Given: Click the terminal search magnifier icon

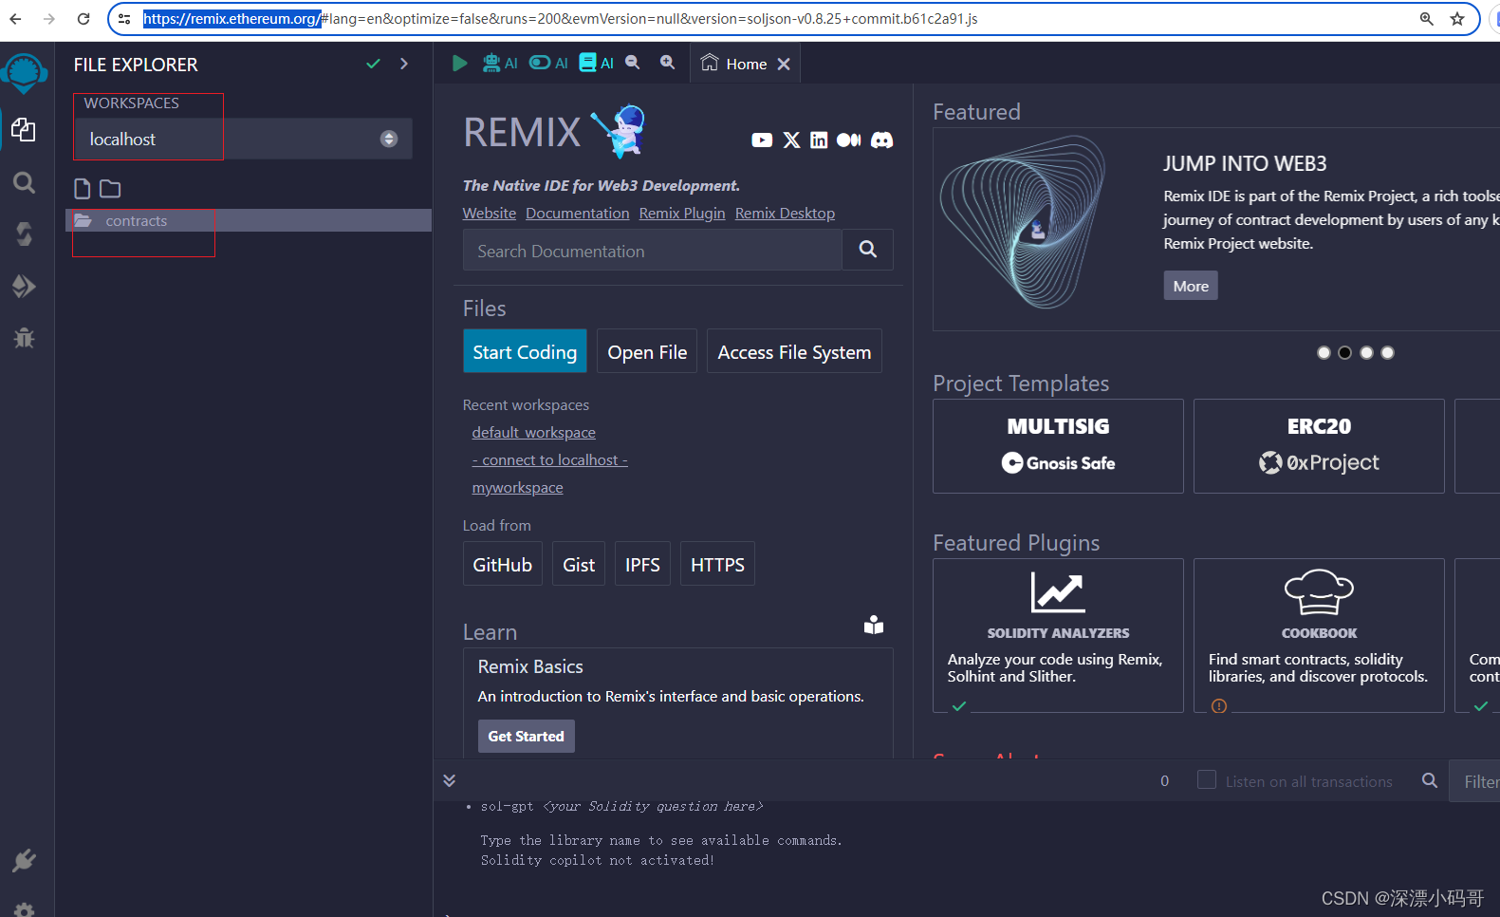Looking at the screenshot, I should pos(1430,780).
